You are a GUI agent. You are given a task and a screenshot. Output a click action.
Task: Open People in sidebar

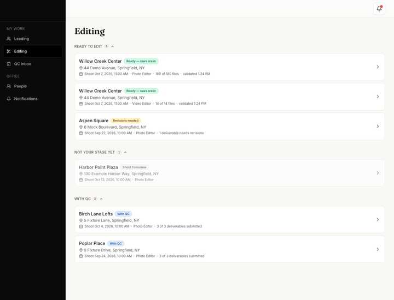33,86
